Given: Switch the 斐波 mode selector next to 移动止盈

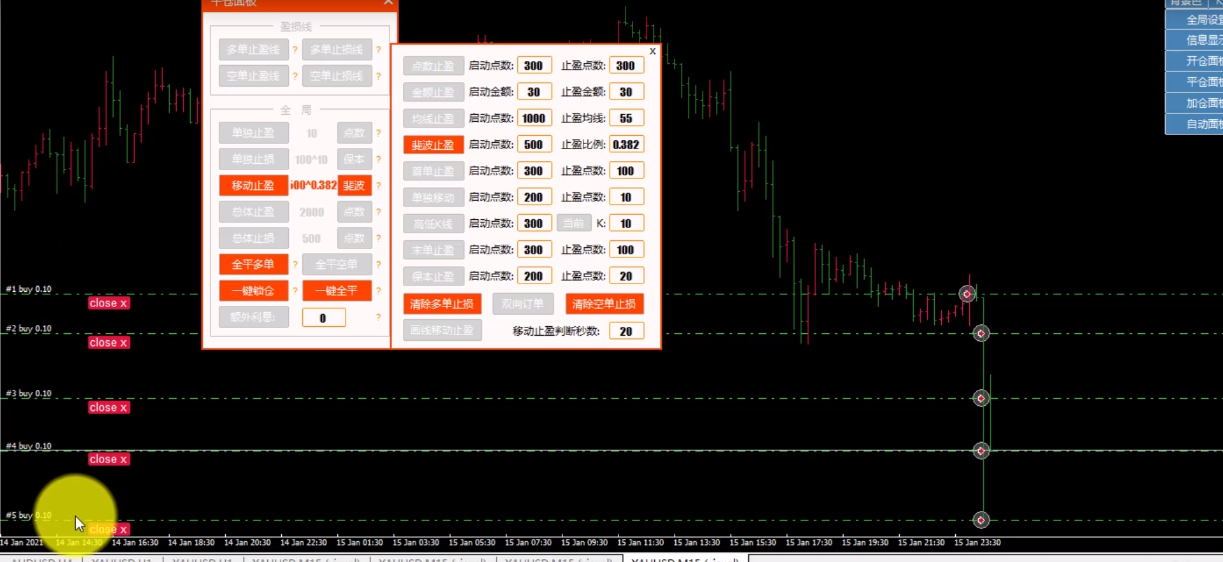Looking at the screenshot, I should [x=354, y=185].
